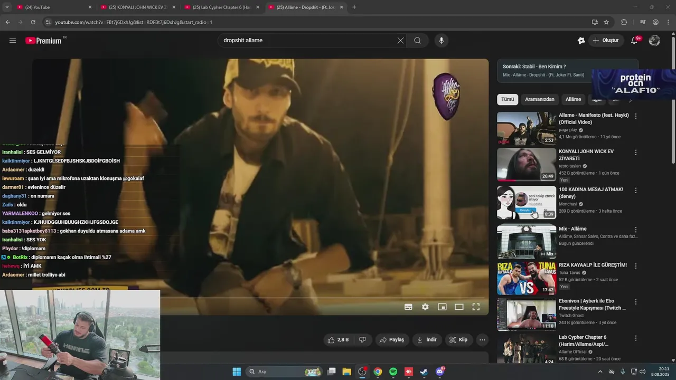The width and height of the screenshot is (676, 380).
Task: Reload the page in Chrome
Action: click(x=33, y=22)
